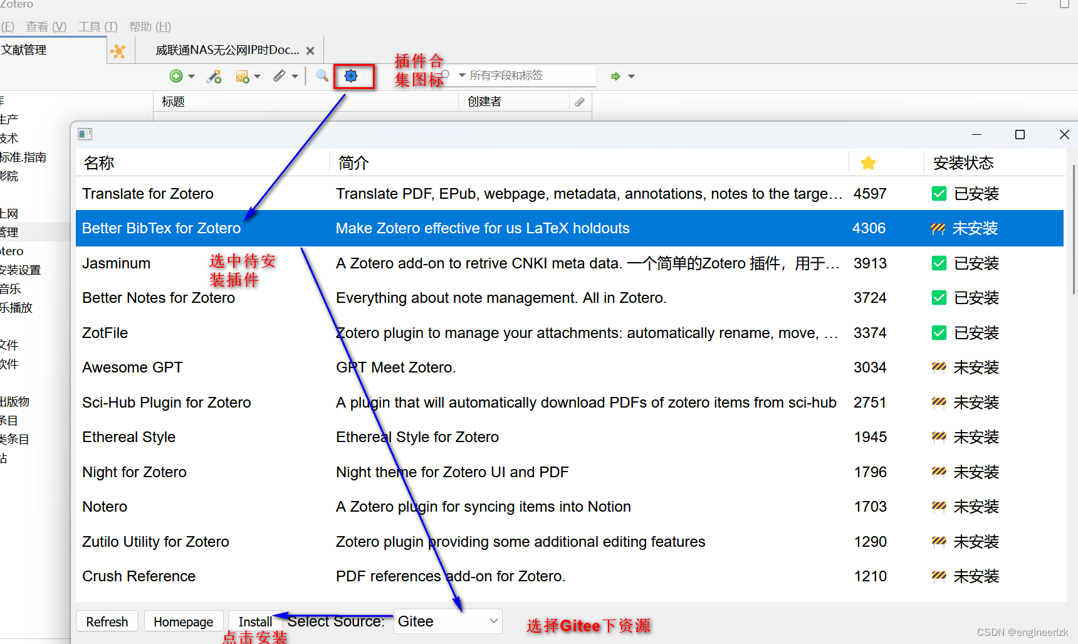Click the attachment paperclip column header icon
1078x644 pixels.
click(x=580, y=102)
